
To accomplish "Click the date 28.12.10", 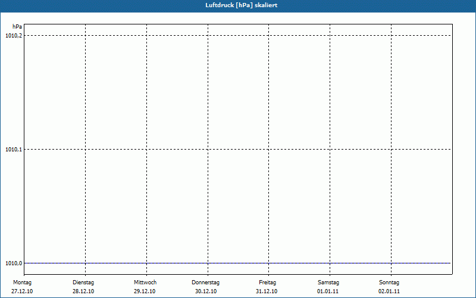I will 83,291.
